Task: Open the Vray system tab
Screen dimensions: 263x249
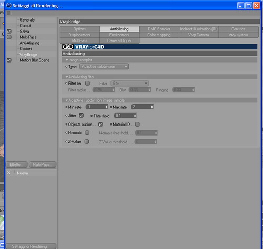Action: coord(238,35)
